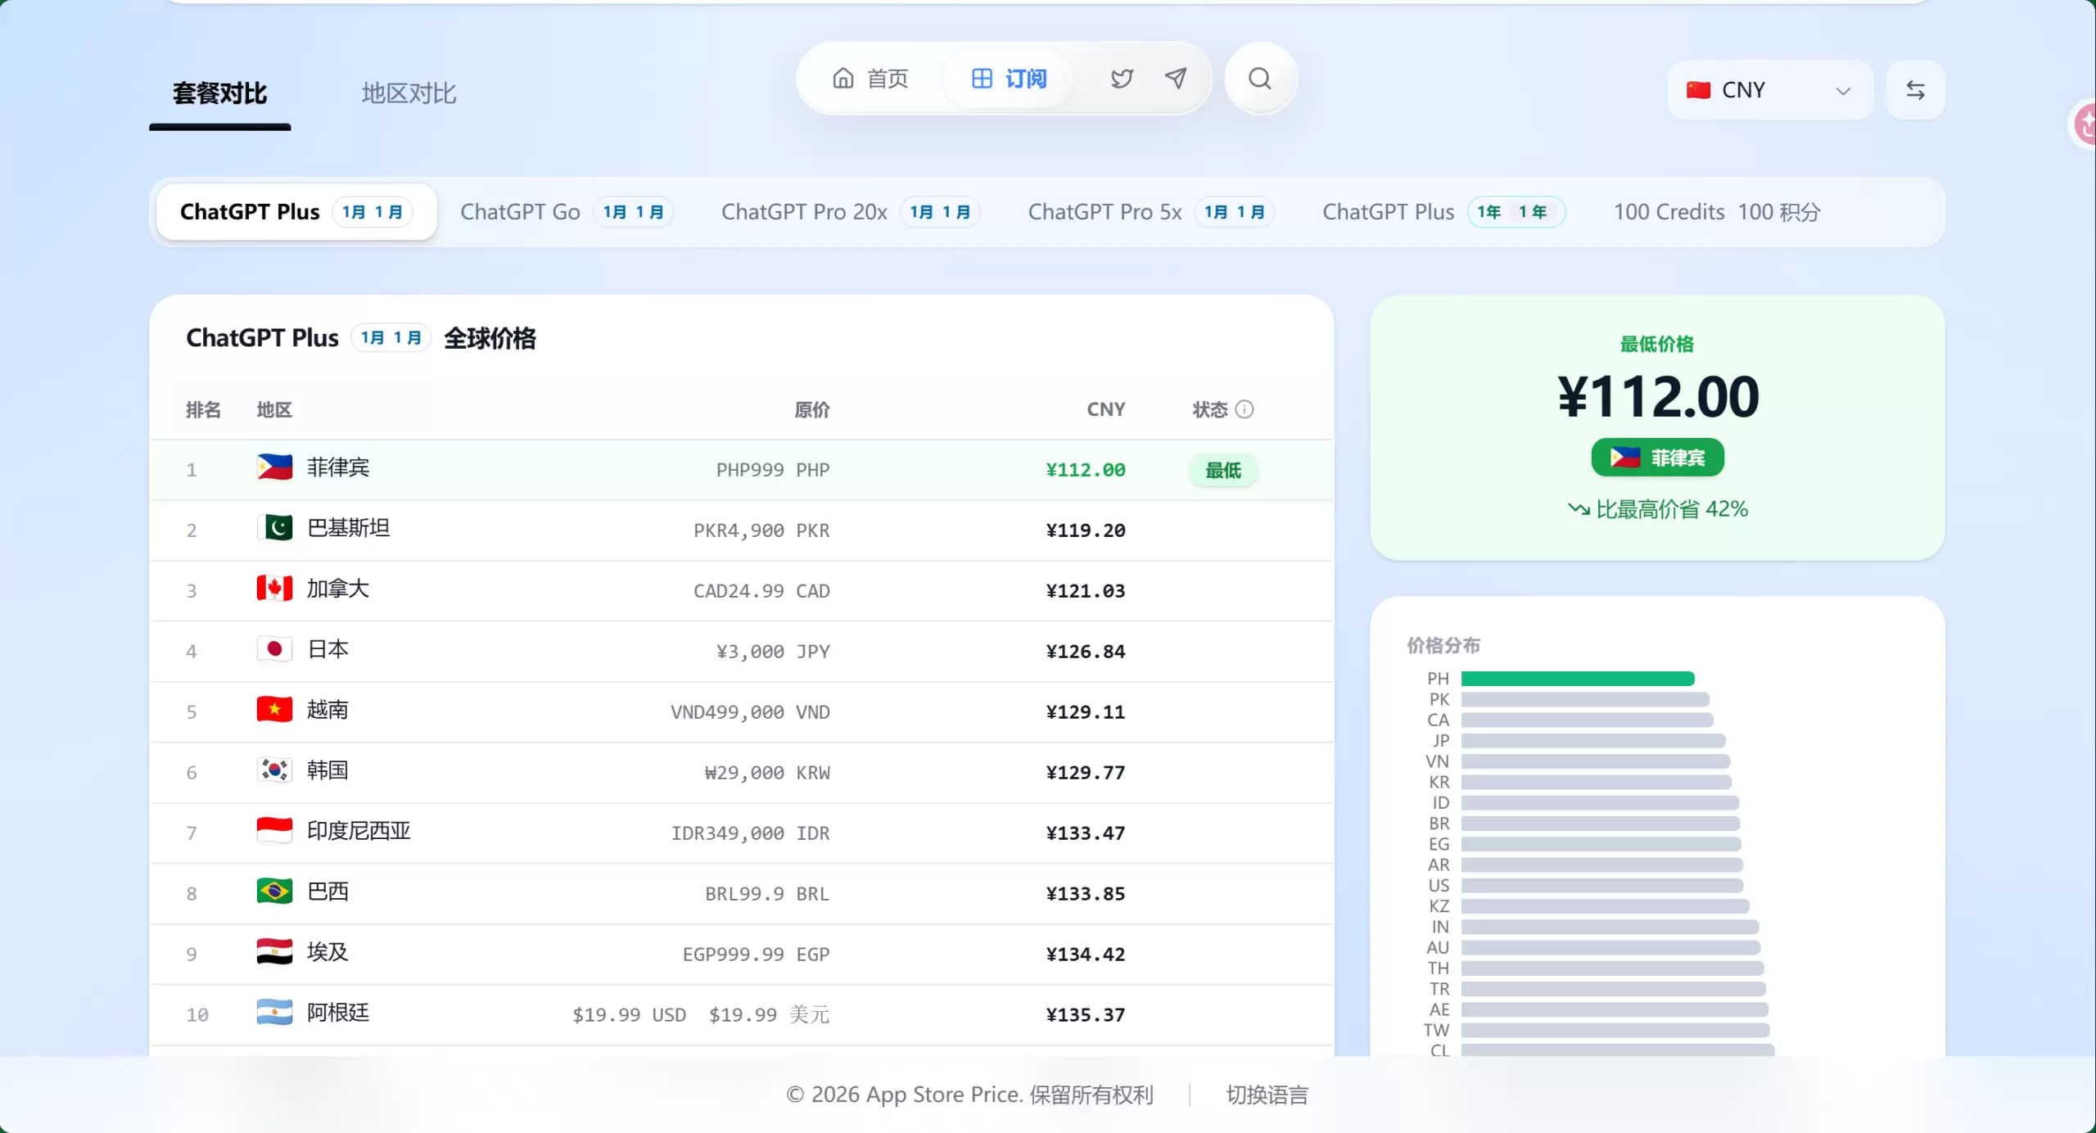
Task: Select the ChatGPT Pro 20x plan tab
Action: tap(850, 212)
